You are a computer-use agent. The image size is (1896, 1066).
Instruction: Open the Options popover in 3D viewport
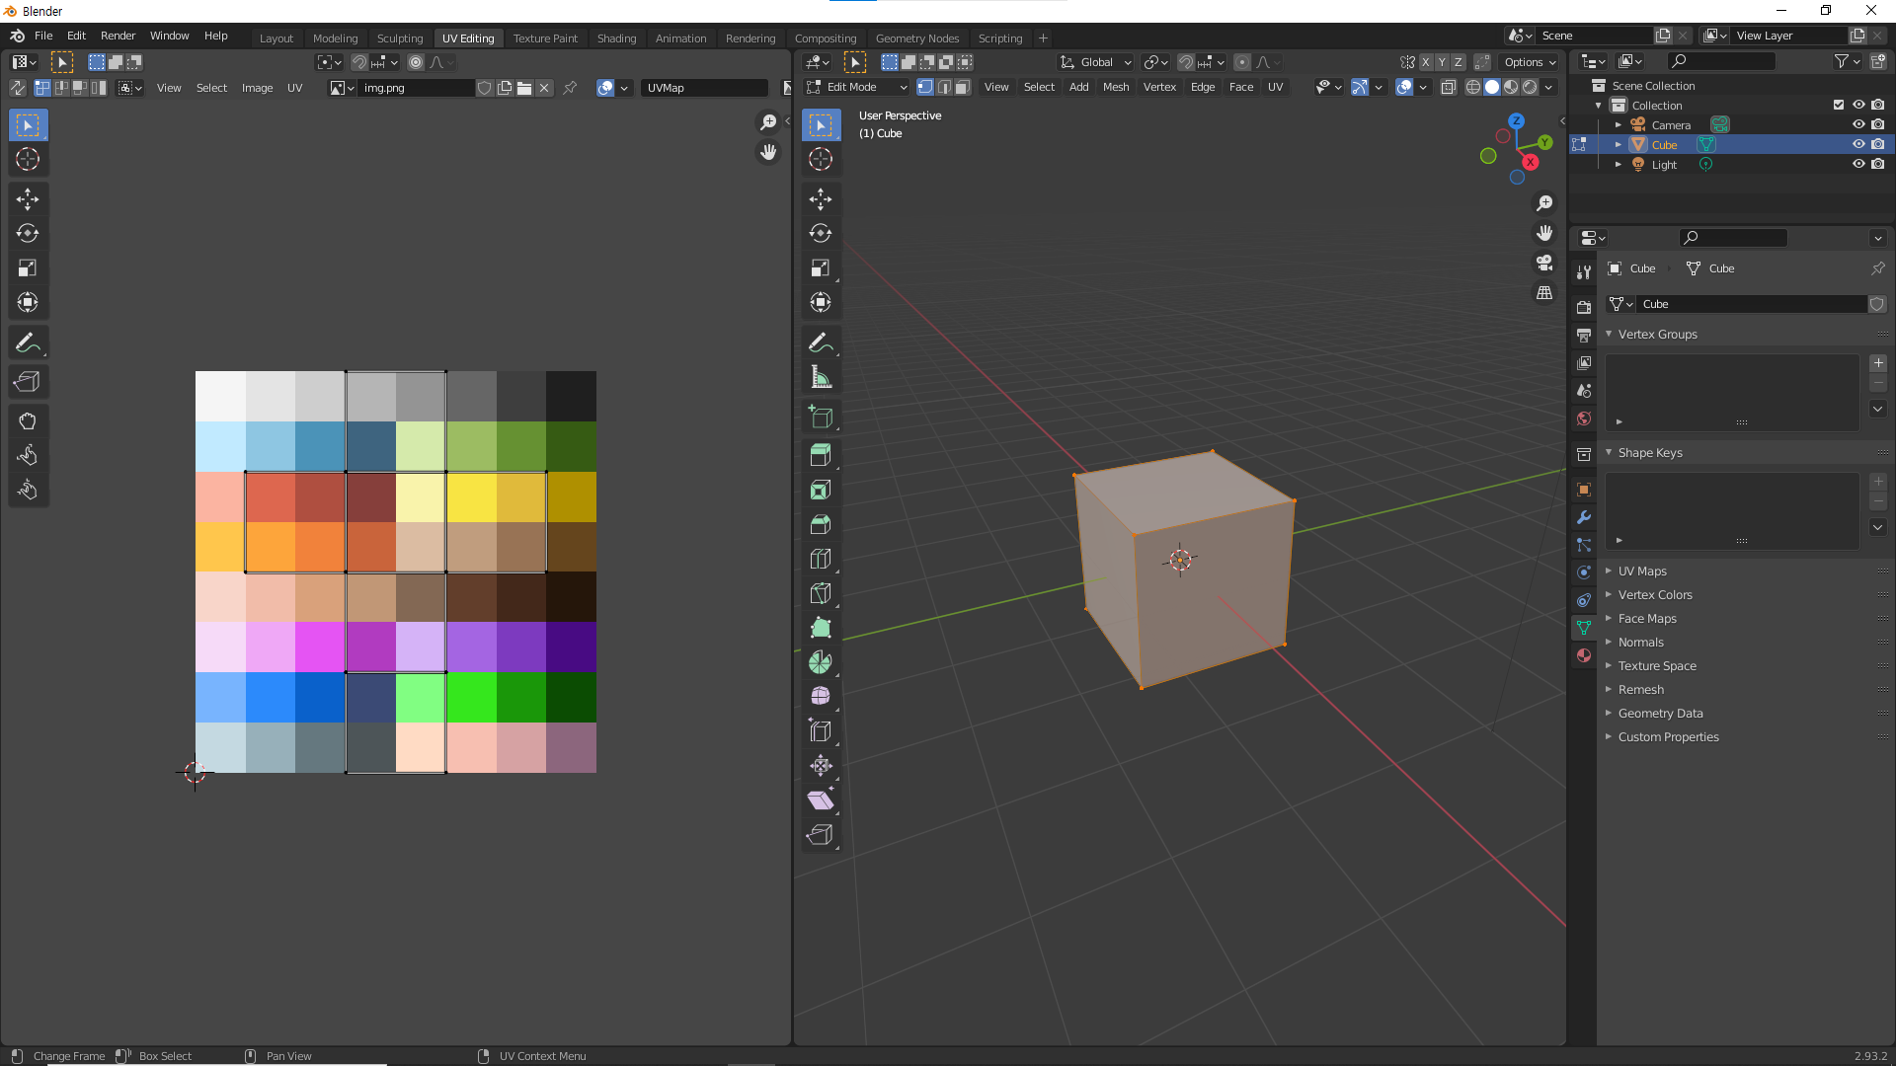click(x=1529, y=62)
